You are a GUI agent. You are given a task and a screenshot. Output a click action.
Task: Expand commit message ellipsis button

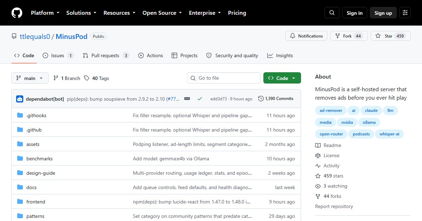187,99
